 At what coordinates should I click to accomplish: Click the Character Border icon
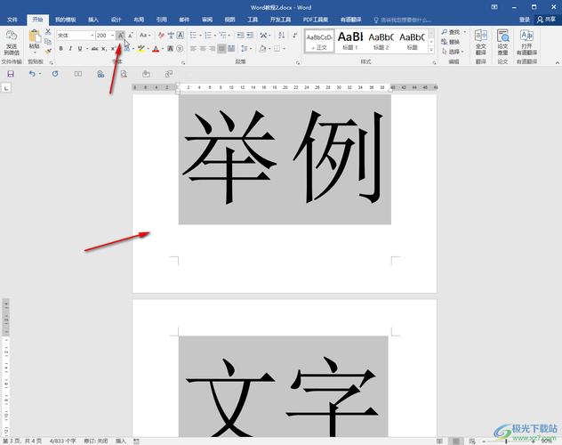(x=181, y=35)
